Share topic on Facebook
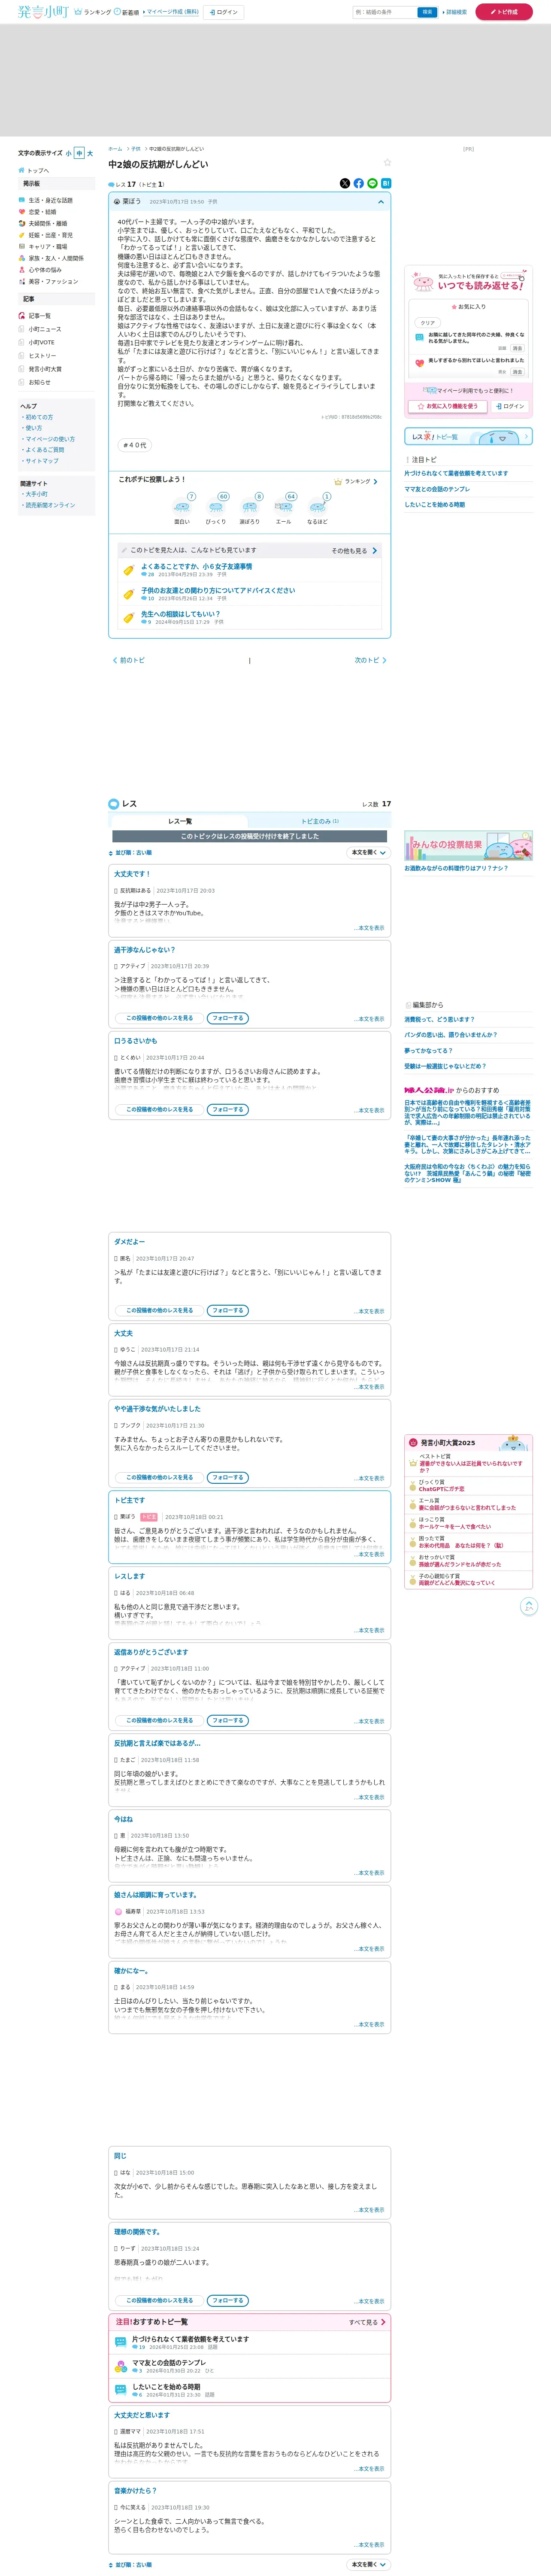551x2576 pixels. pos(359,183)
